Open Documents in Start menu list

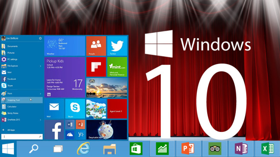tap(22, 46)
